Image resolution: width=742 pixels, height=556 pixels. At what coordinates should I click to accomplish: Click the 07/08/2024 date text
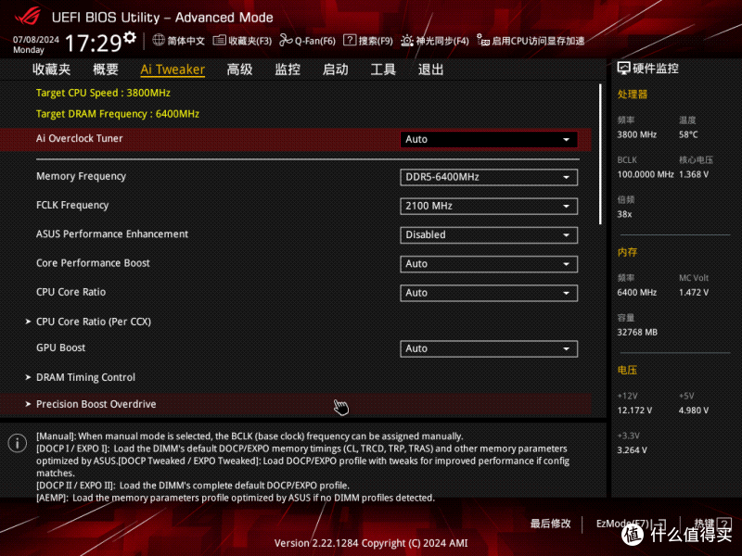coord(36,40)
